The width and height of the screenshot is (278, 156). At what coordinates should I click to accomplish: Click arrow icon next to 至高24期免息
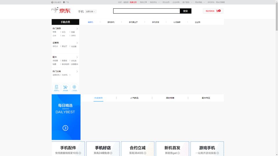111,153
